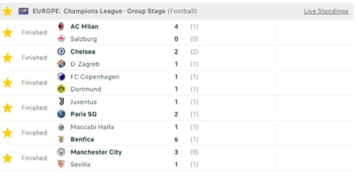Unstar the AC Milan vs Salzburg match

[7, 33]
